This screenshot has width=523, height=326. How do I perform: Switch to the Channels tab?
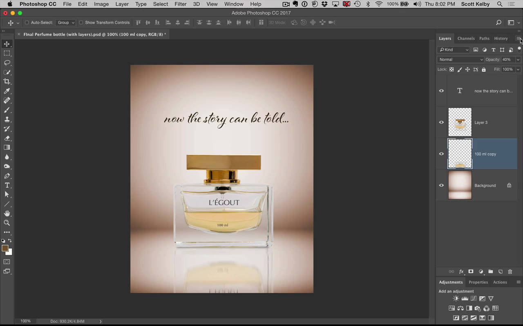tap(466, 38)
